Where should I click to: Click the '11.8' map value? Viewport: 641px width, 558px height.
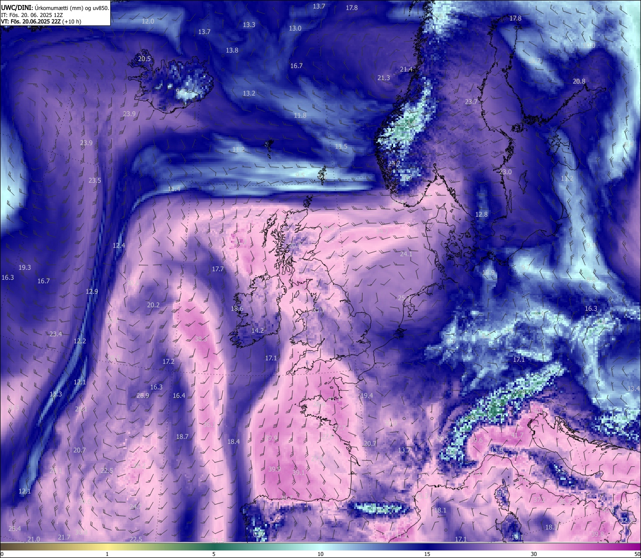[x=300, y=115]
